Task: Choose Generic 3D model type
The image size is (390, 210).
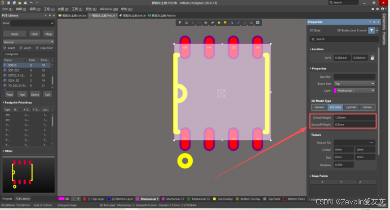Action: pos(320,107)
